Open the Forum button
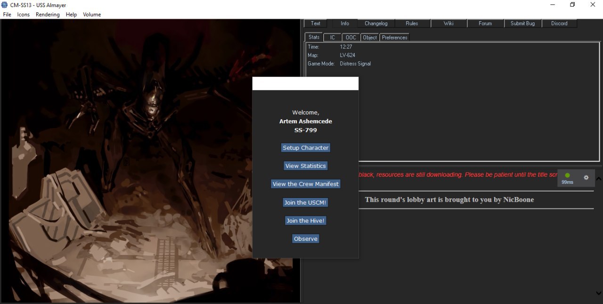This screenshot has width=603, height=304. [485, 24]
